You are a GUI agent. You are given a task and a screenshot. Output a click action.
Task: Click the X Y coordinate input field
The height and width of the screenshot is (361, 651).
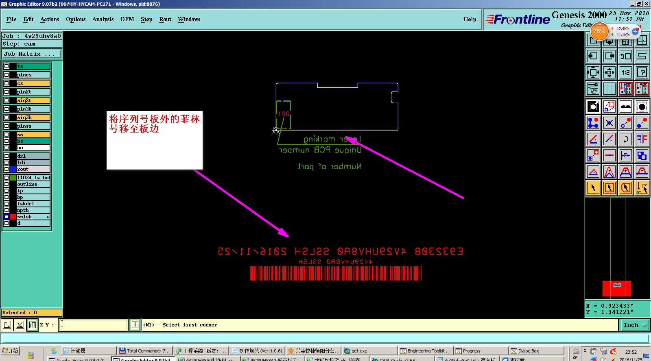tap(94, 325)
